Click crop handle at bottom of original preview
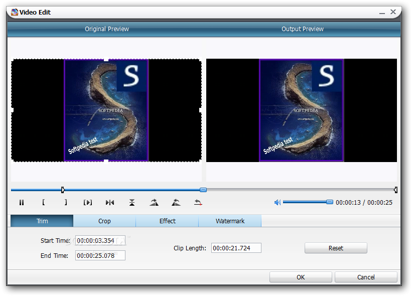Viewport: 412px width, 296px height. 106,161
